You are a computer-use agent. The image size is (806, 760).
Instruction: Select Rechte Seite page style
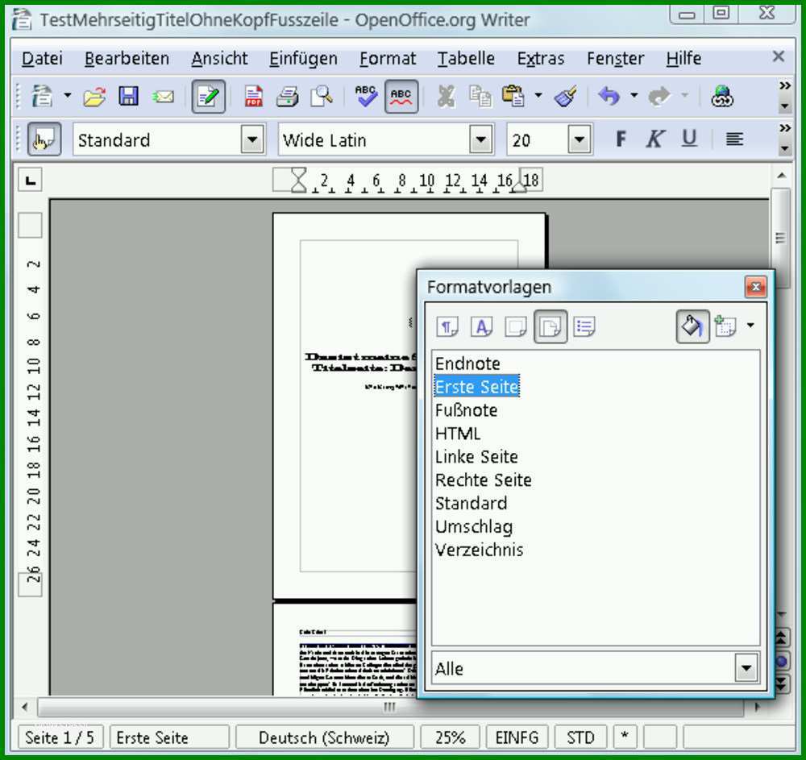click(483, 480)
